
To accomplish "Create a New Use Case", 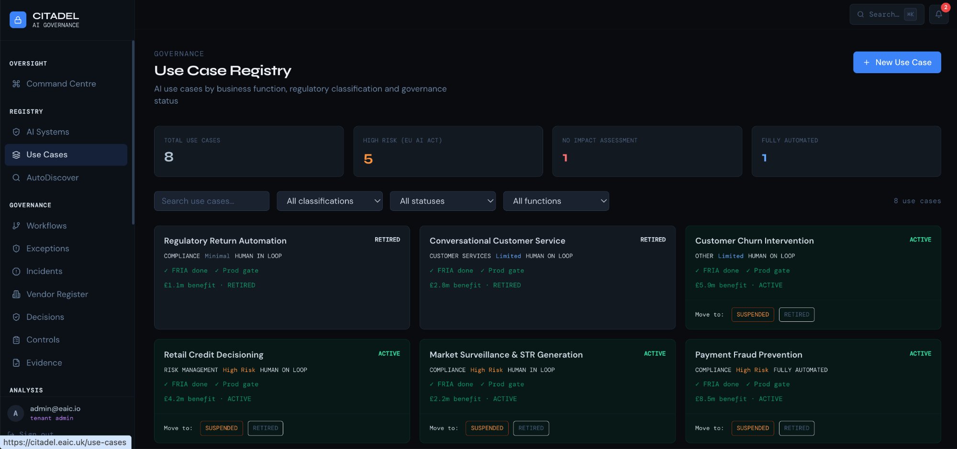I will point(897,62).
